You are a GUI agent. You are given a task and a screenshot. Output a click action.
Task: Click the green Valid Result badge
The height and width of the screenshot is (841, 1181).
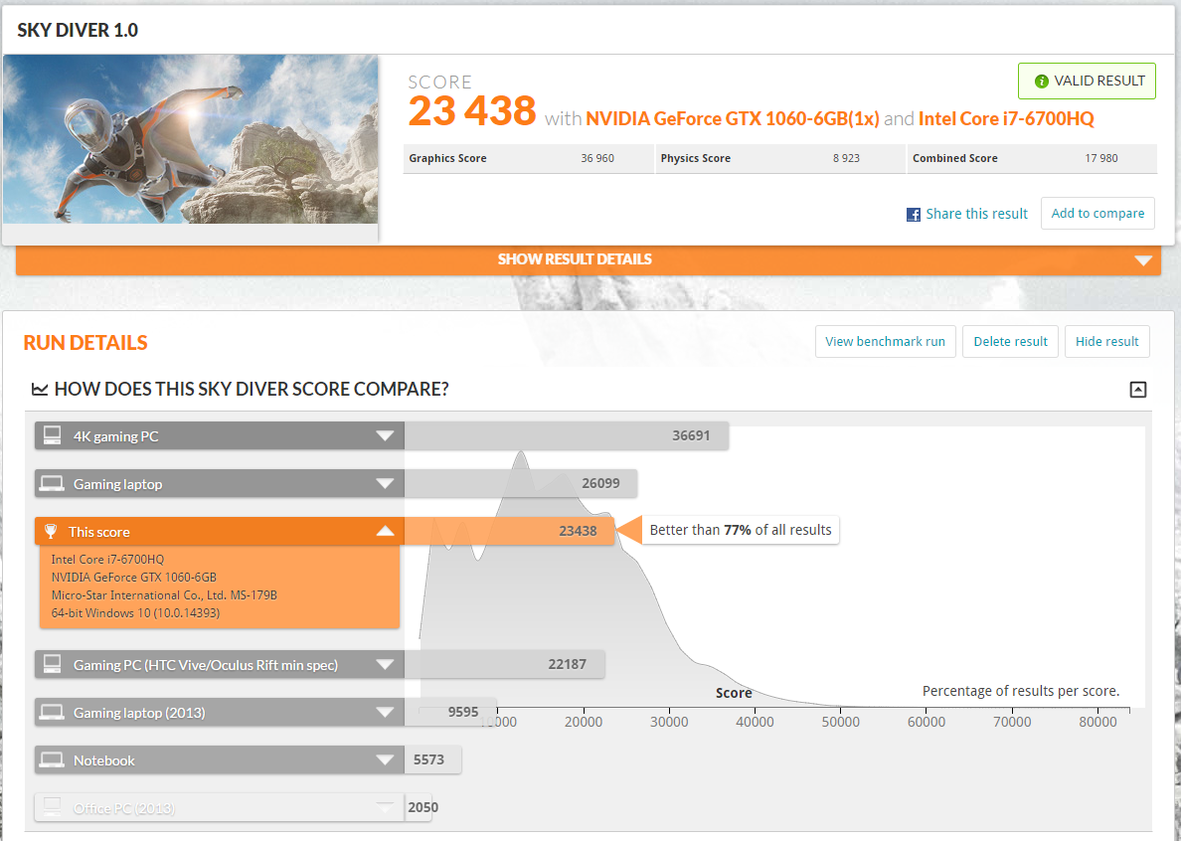click(x=1087, y=81)
